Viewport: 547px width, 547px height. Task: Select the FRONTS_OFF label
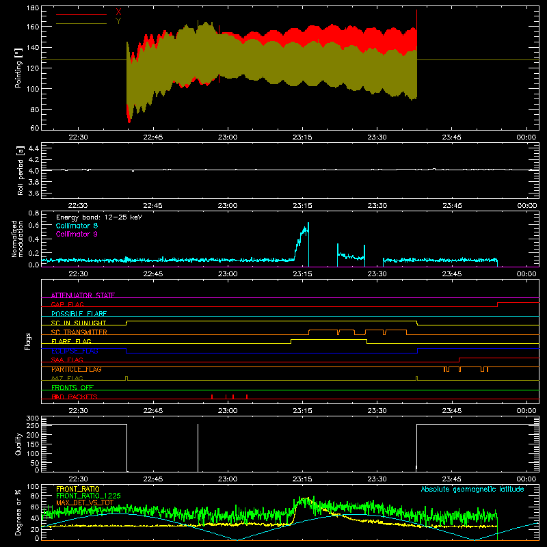72,387
